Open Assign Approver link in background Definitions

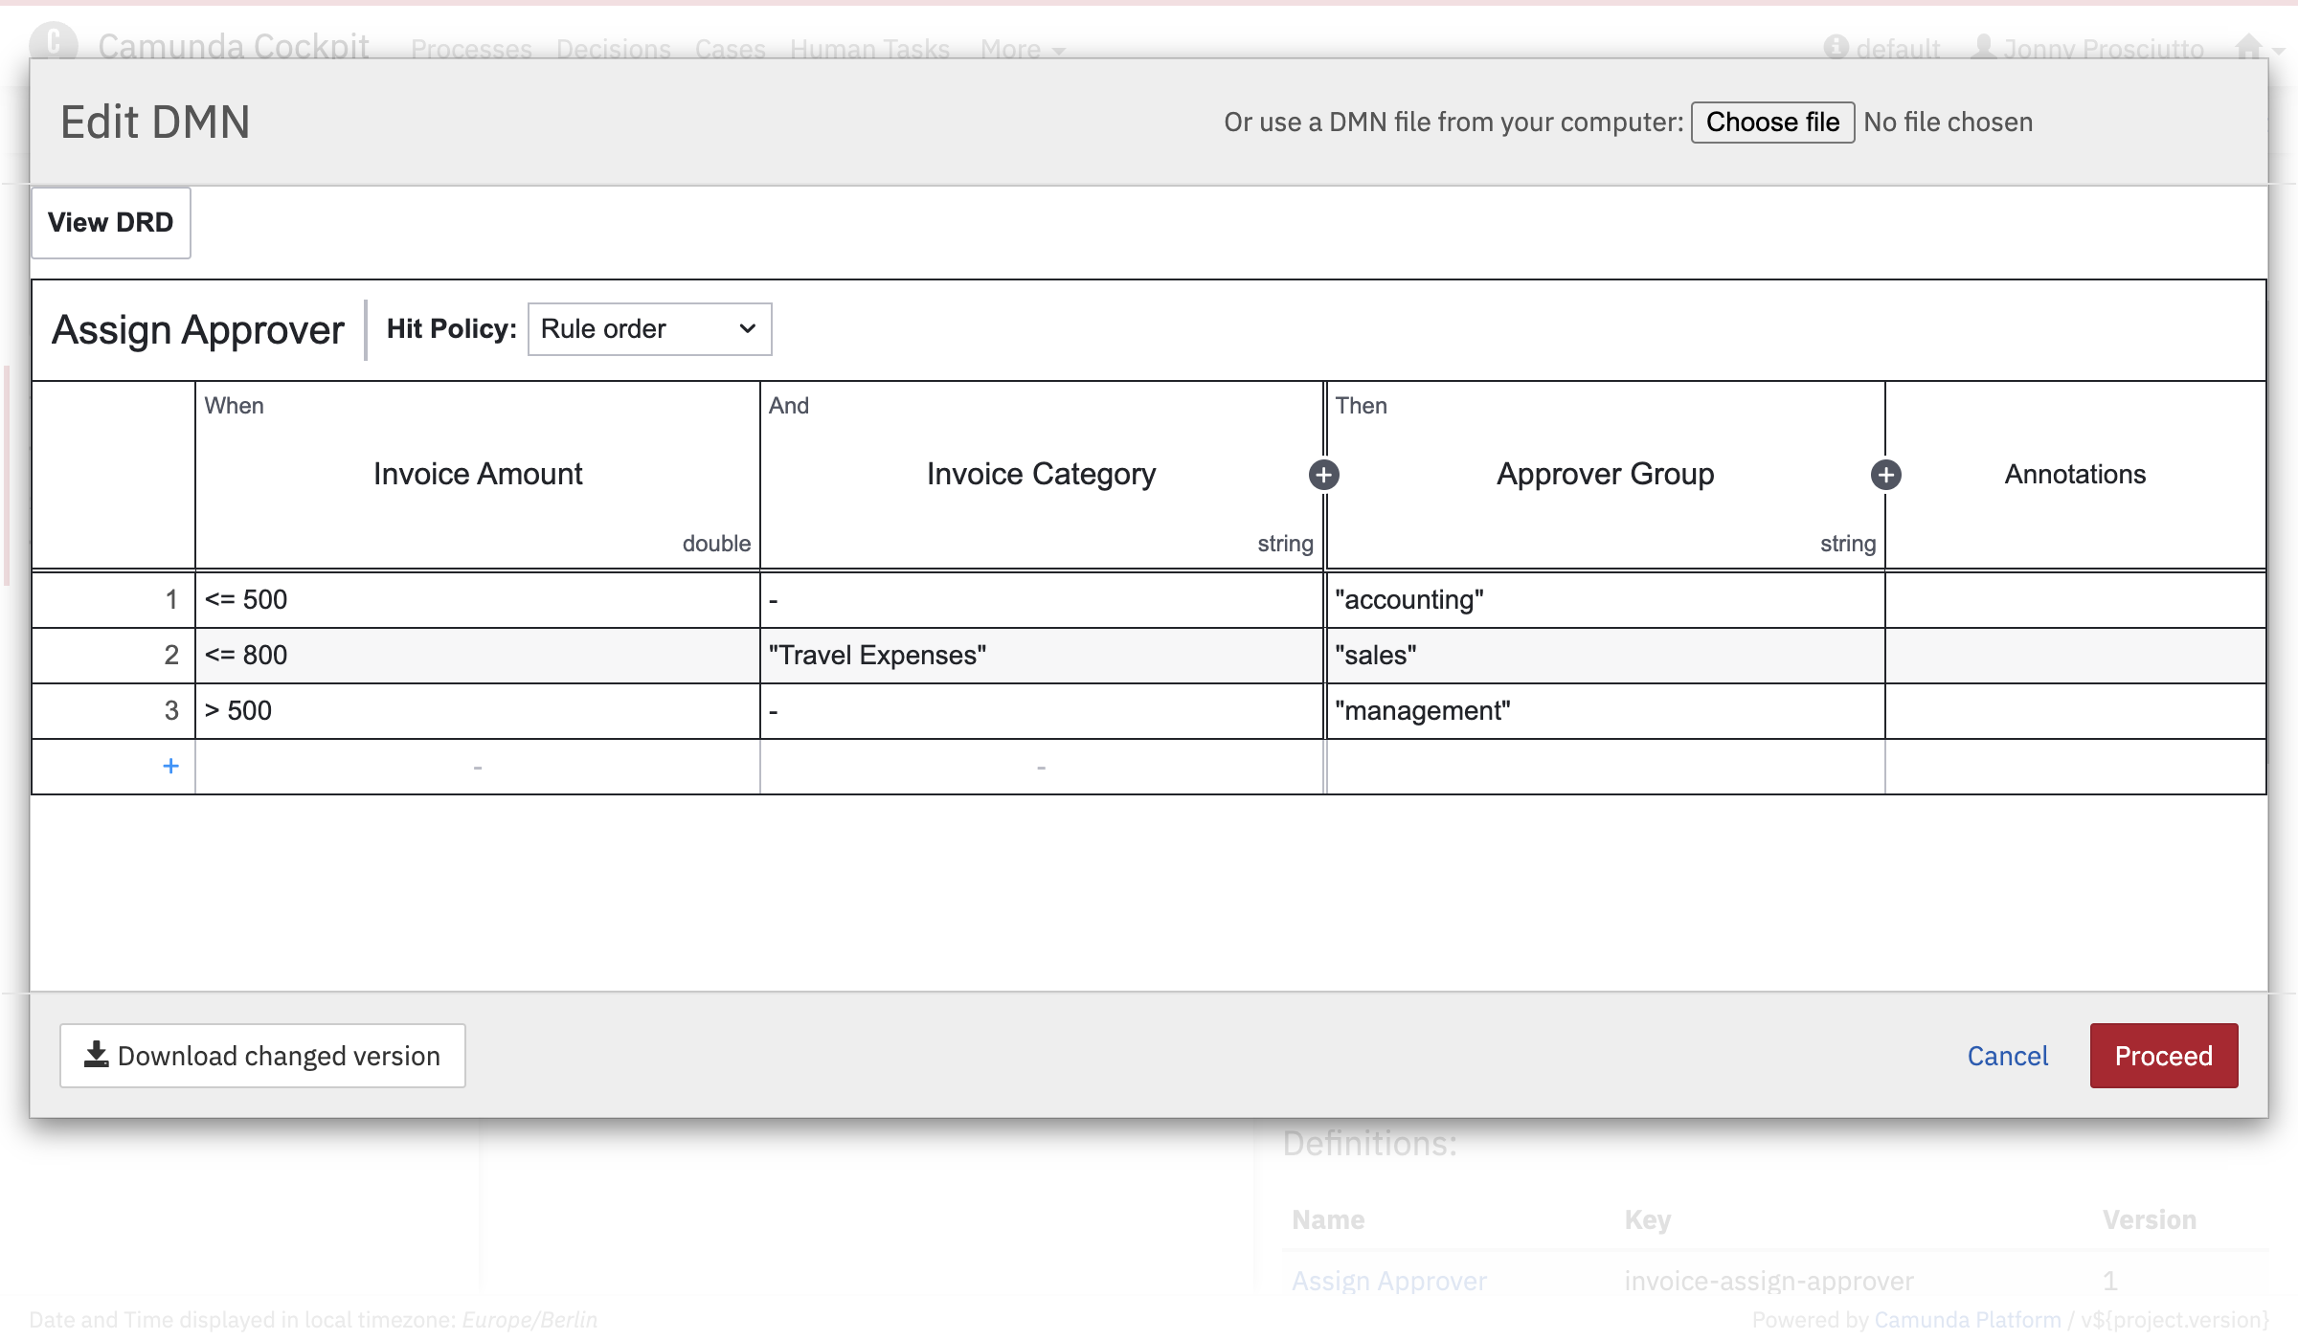coord(1388,1281)
